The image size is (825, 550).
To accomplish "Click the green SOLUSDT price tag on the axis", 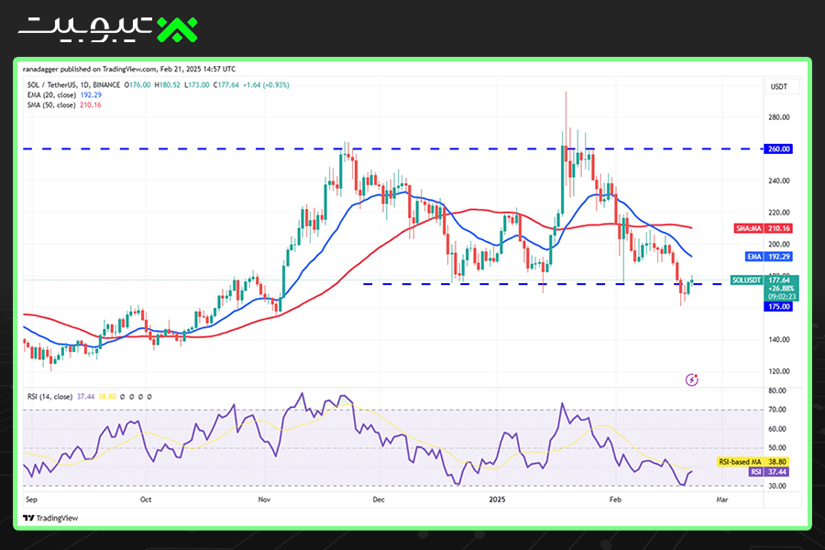I will tap(746, 280).
